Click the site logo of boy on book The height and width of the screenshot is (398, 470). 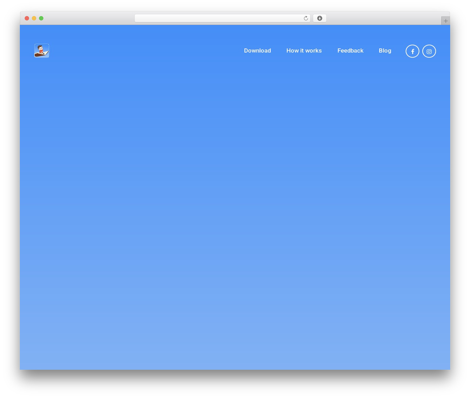pos(41,51)
